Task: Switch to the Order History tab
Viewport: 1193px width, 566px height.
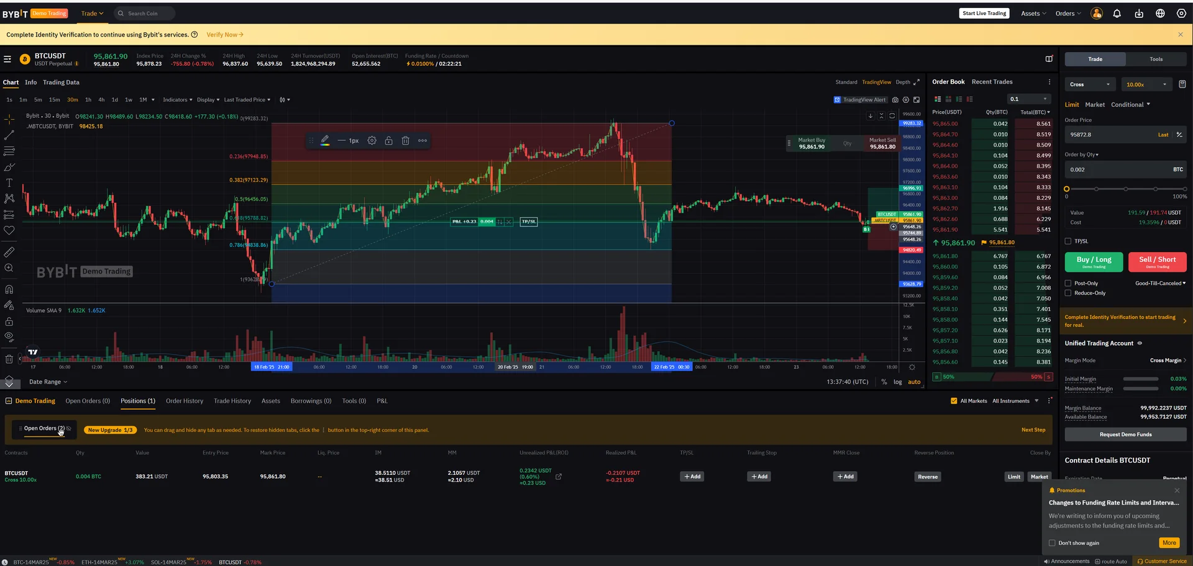Action: coord(185,401)
